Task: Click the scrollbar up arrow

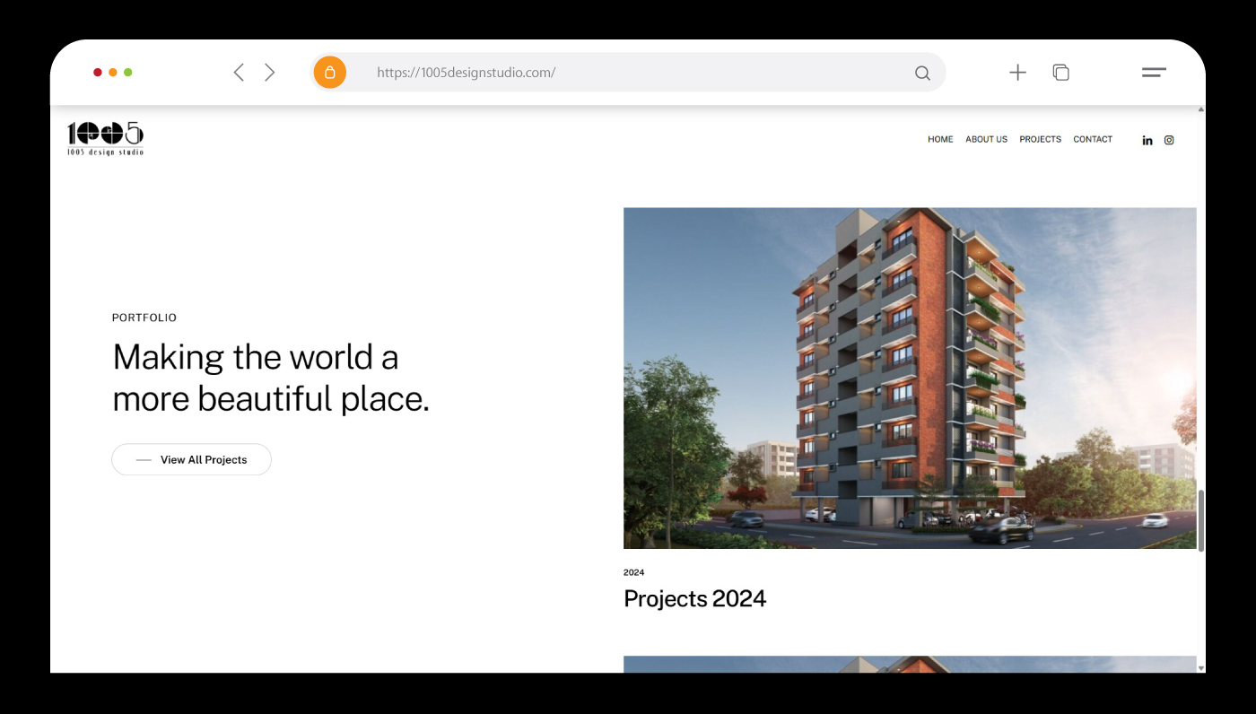Action: [x=1201, y=109]
